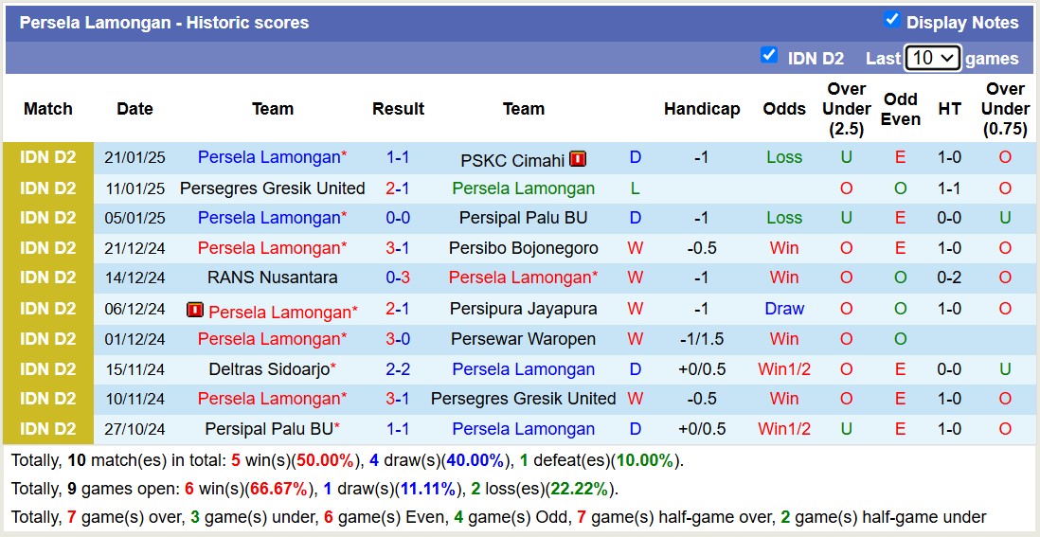Open the Persibo Bojonegoro team link
The width and height of the screenshot is (1040, 537).
point(523,248)
